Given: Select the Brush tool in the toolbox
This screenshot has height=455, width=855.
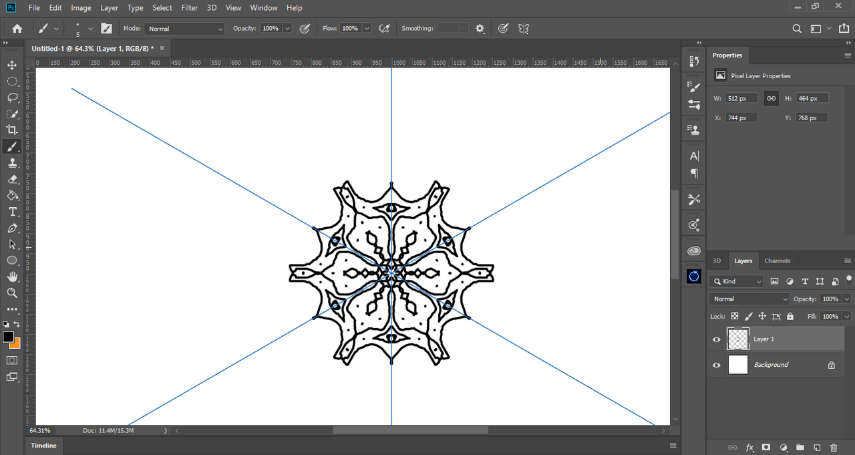Looking at the screenshot, I should point(12,146).
